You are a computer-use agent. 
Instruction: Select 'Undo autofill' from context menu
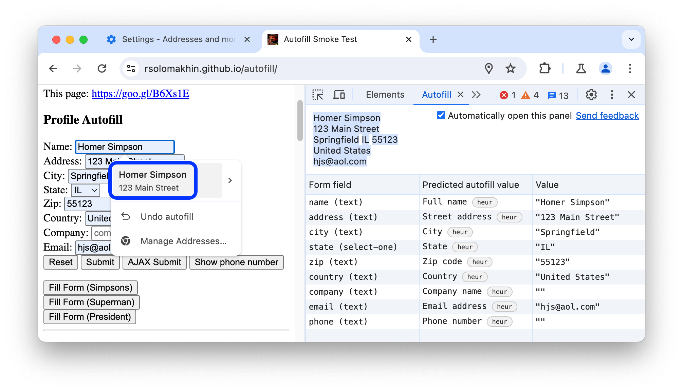click(x=167, y=216)
